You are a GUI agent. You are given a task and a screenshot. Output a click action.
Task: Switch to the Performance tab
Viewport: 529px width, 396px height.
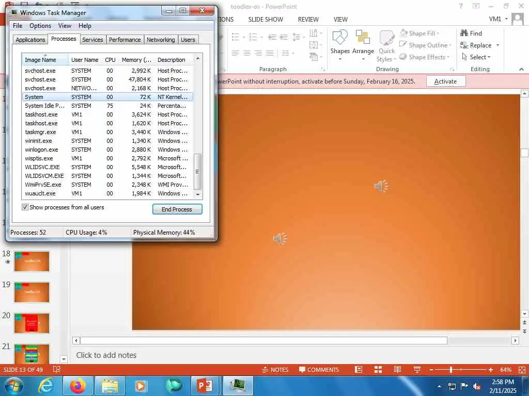point(125,40)
